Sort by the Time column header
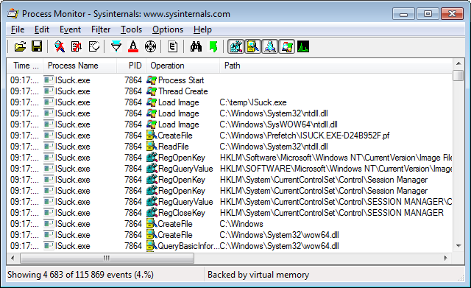 pyautogui.click(x=25, y=66)
